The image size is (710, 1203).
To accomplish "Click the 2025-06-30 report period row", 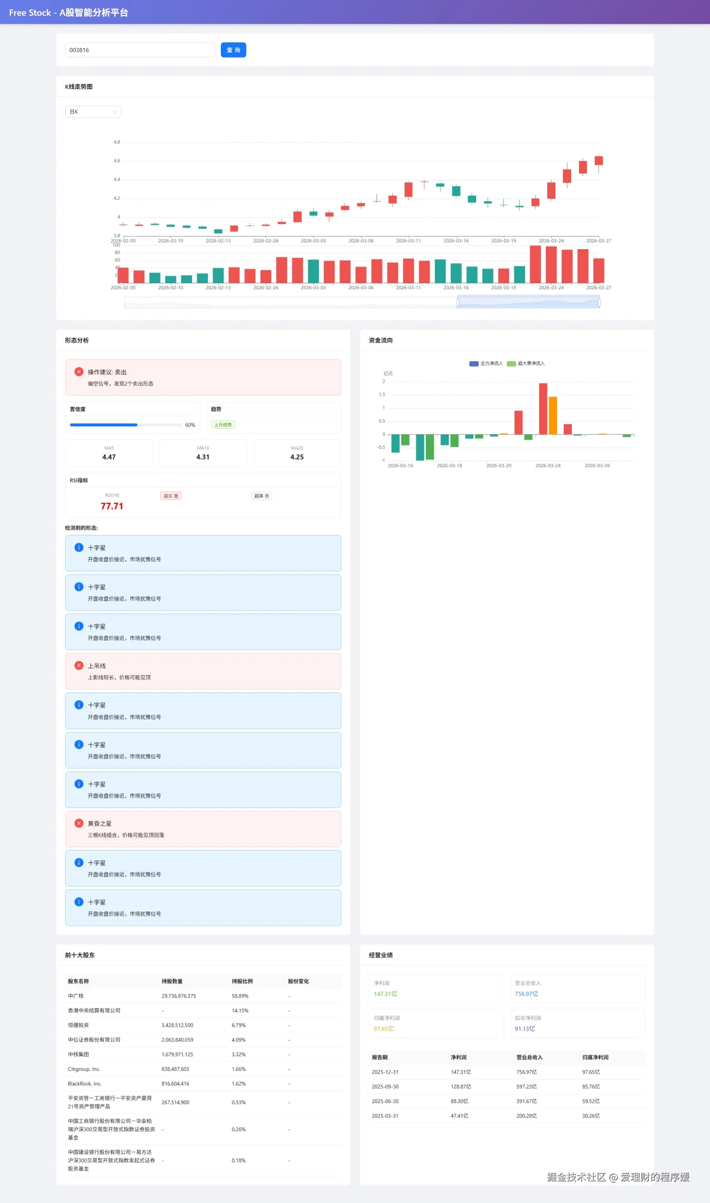I will pyautogui.click(x=507, y=1101).
